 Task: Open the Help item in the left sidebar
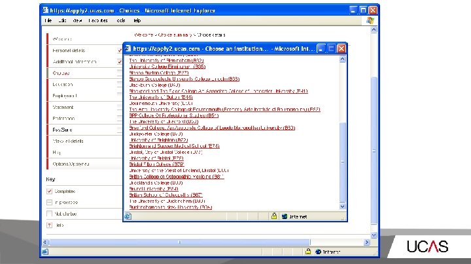point(56,153)
